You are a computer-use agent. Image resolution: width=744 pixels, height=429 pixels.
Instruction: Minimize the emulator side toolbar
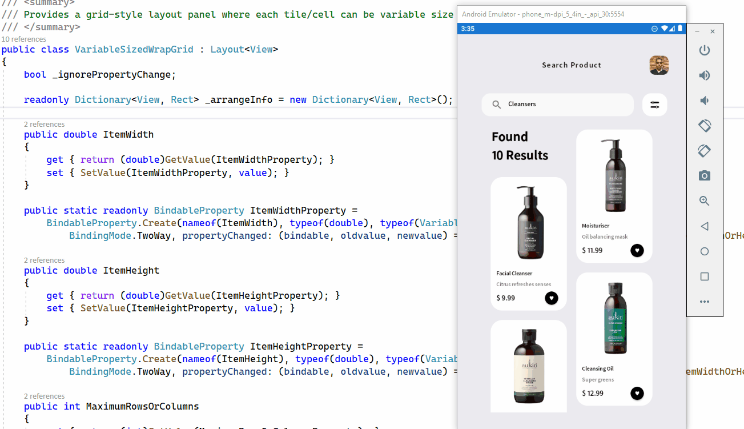[697, 31]
